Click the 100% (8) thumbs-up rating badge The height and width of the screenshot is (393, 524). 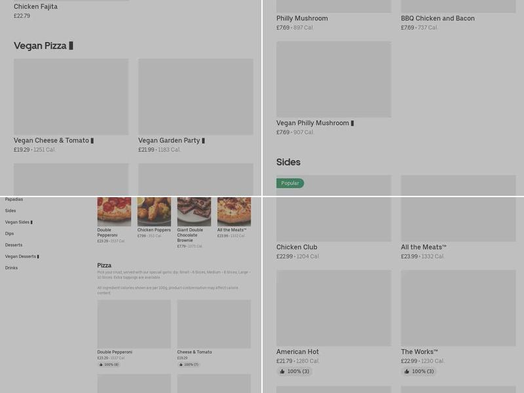click(x=109, y=364)
